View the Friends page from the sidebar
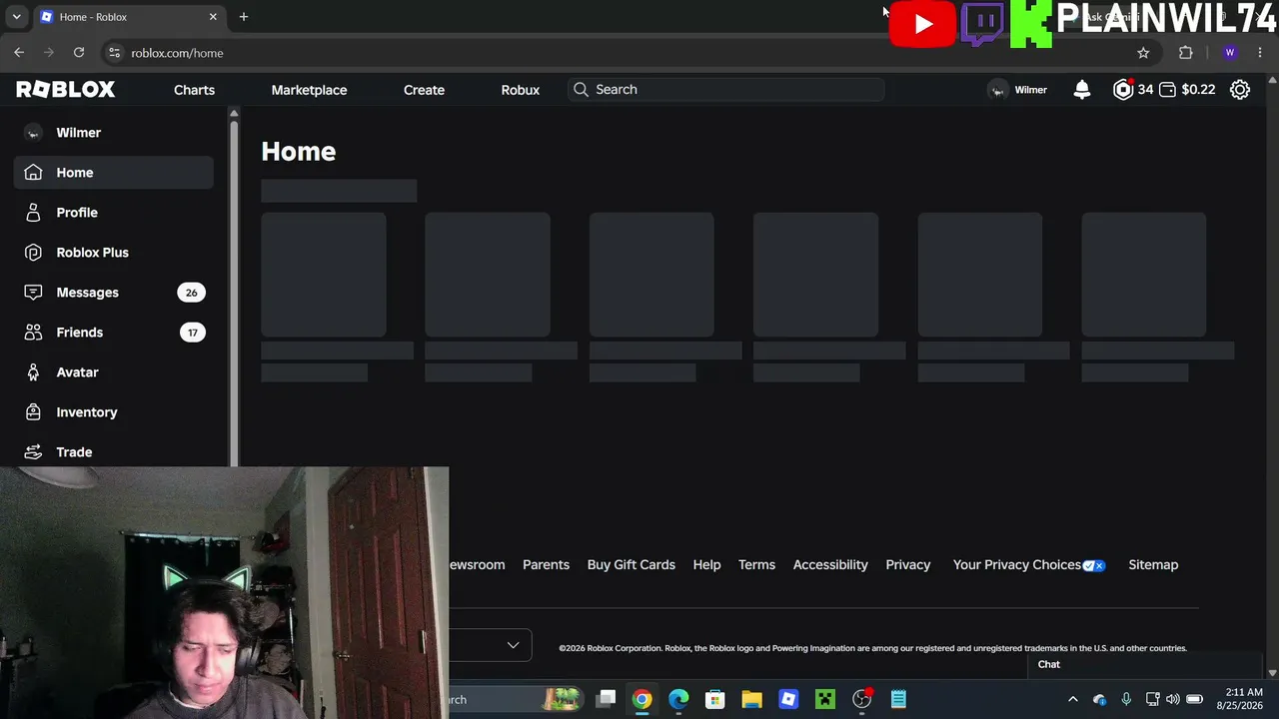The height and width of the screenshot is (719, 1279). [114, 333]
